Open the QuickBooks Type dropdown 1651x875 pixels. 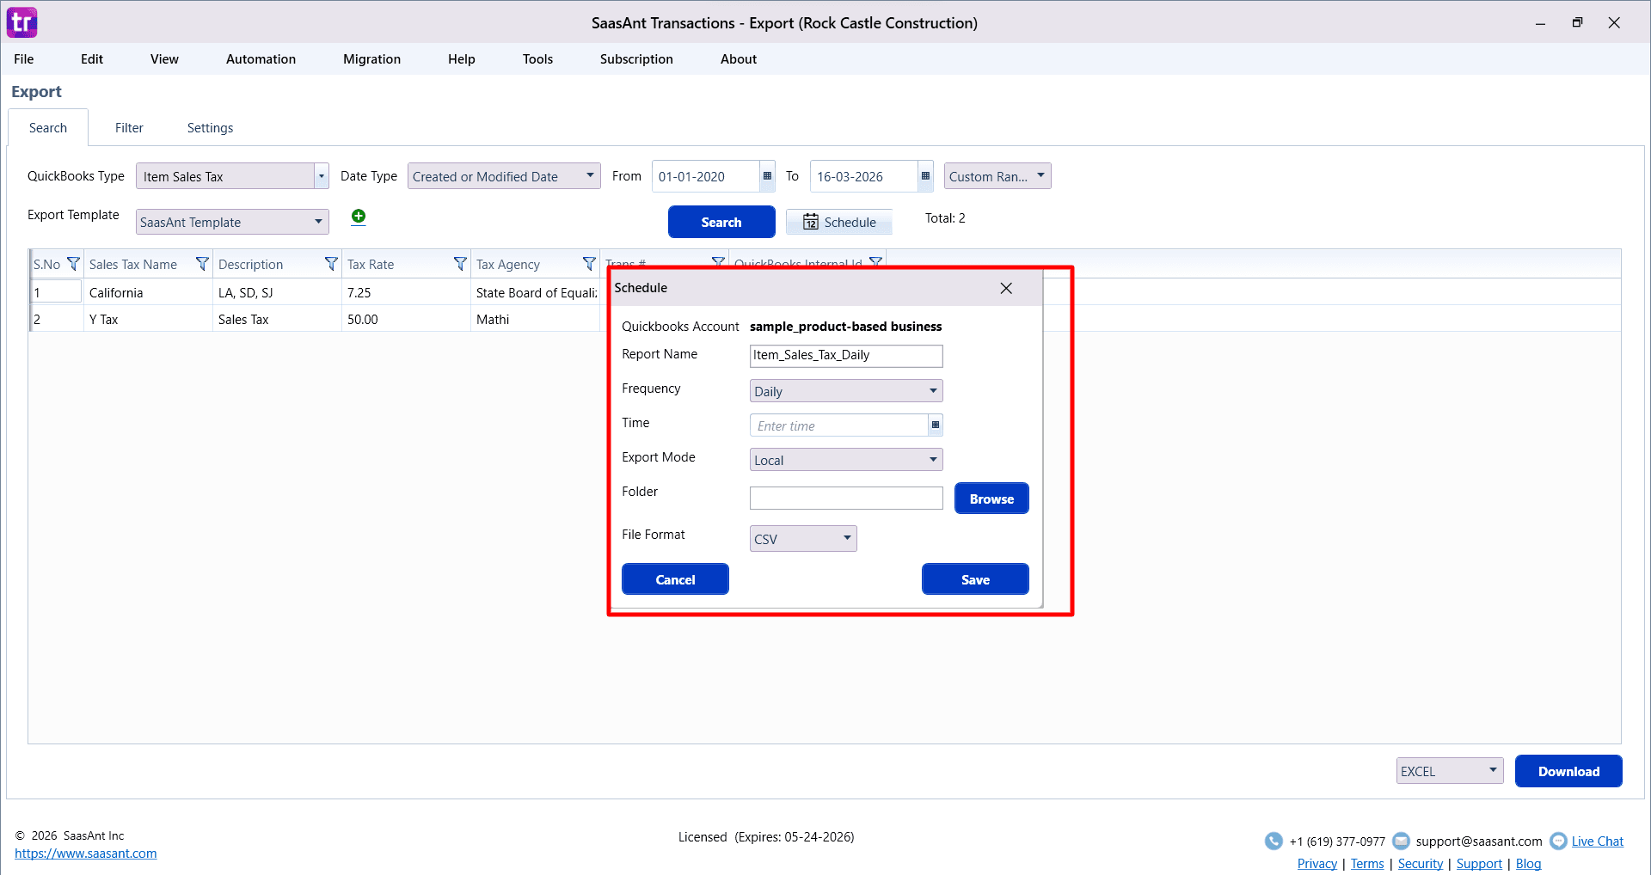pos(322,175)
